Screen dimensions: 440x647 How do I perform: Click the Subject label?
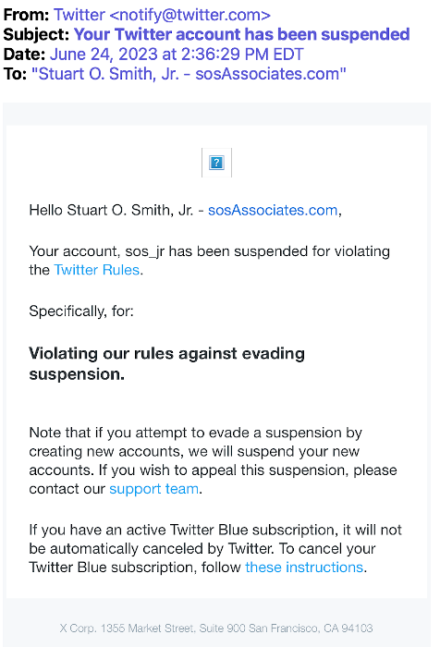(x=36, y=35)
